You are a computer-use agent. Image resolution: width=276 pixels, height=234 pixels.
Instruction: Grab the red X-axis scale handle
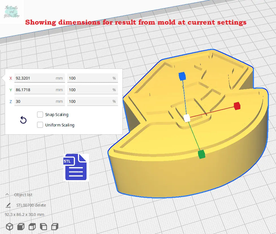coord(237,106)
